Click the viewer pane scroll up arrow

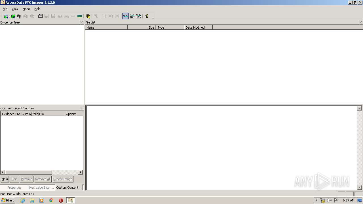(360, 108)
